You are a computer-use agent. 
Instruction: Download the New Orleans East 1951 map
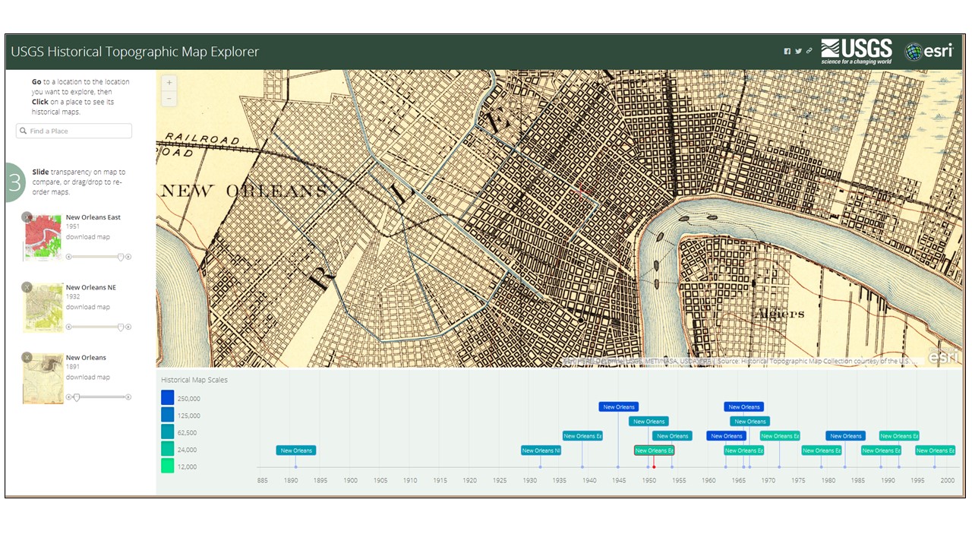click(x=87, y=237)
